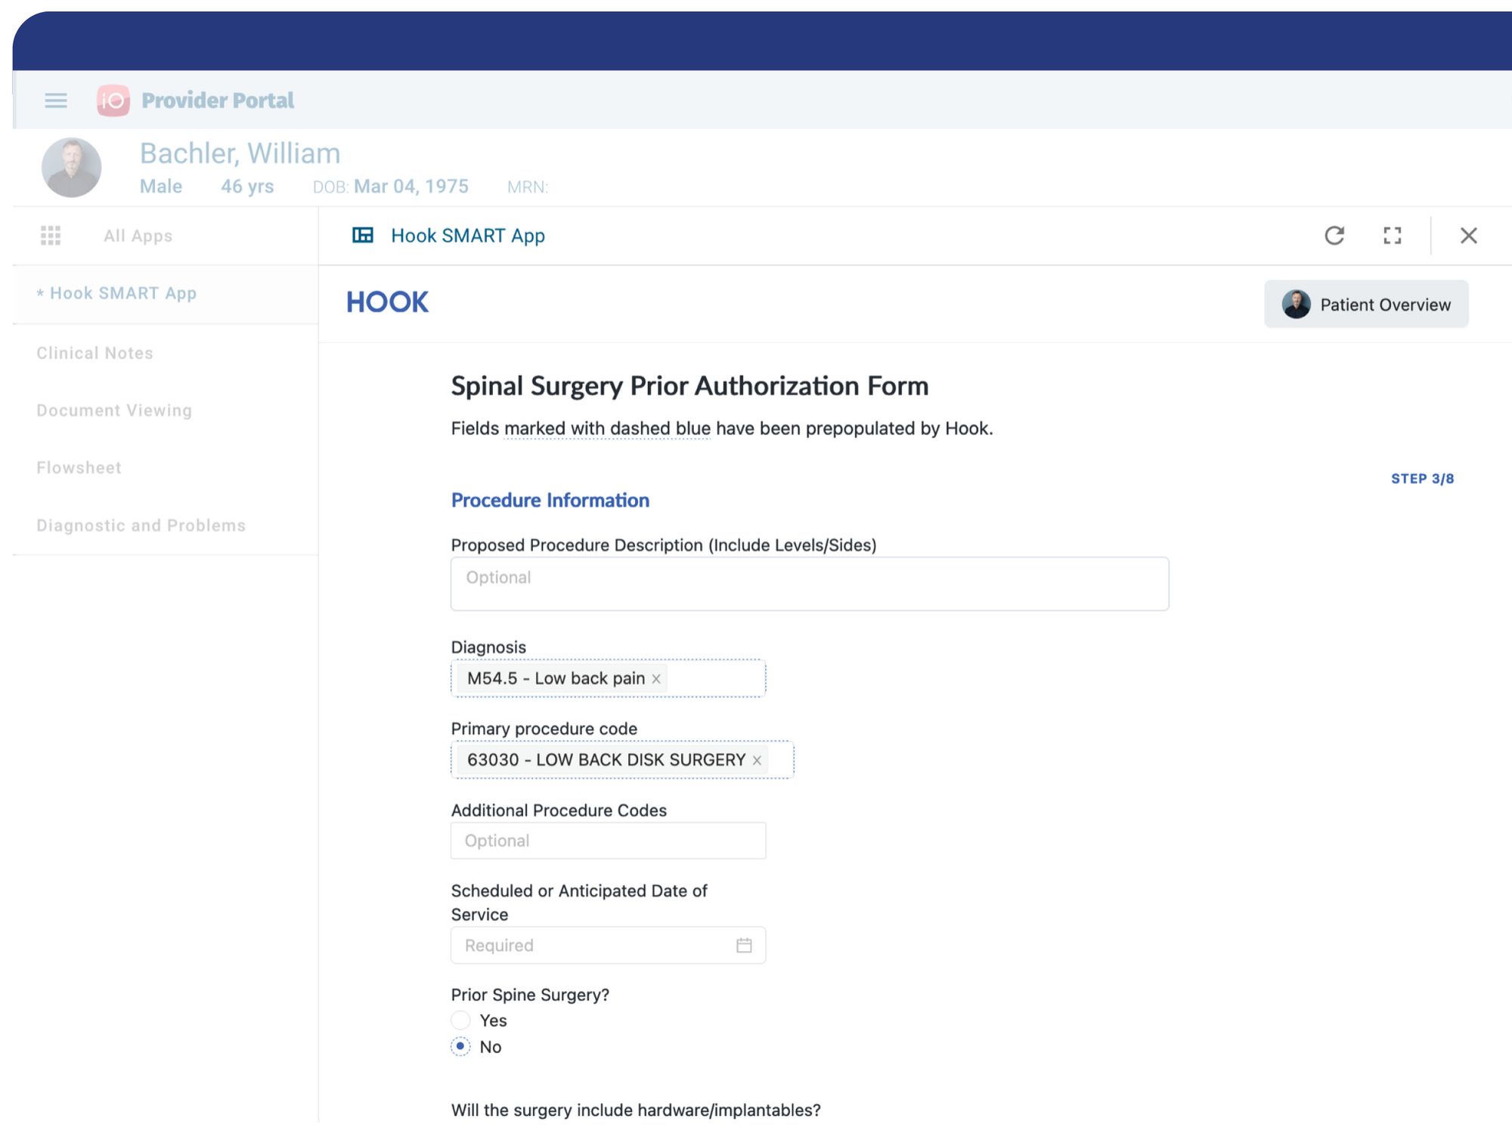Open the Diagnosis combo box
This screenshot has height=1134, width=1512.
[x=714, y=679]
